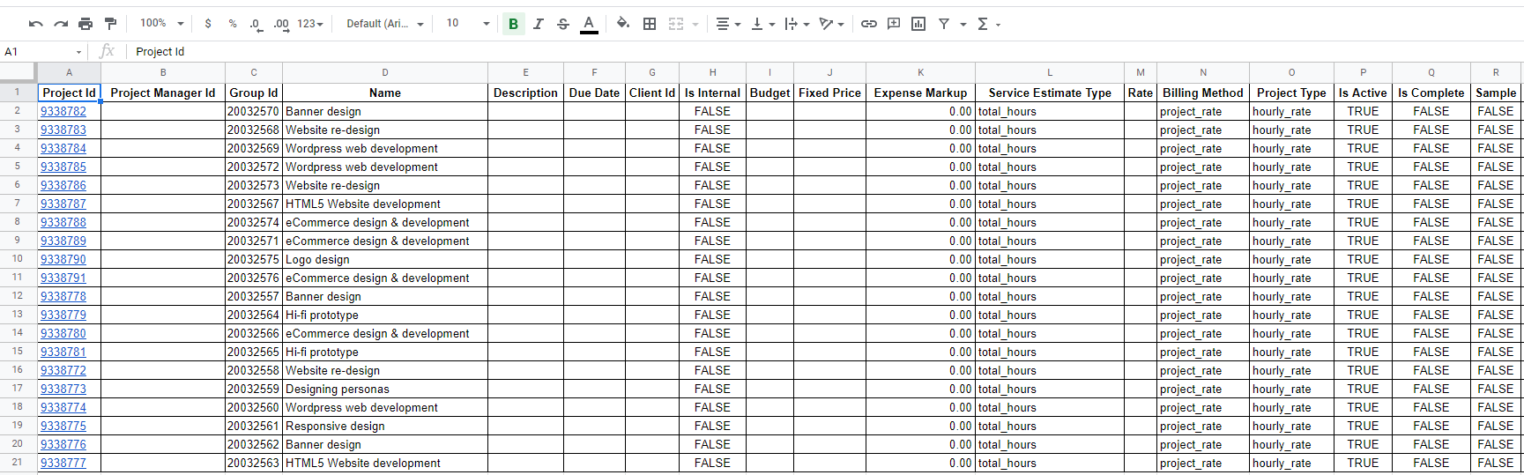Open project link 9338785
This screenshot has width=1524, height=475.
(x=63, y=167)
